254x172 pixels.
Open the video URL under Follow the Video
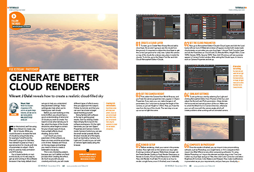point(21,27)
